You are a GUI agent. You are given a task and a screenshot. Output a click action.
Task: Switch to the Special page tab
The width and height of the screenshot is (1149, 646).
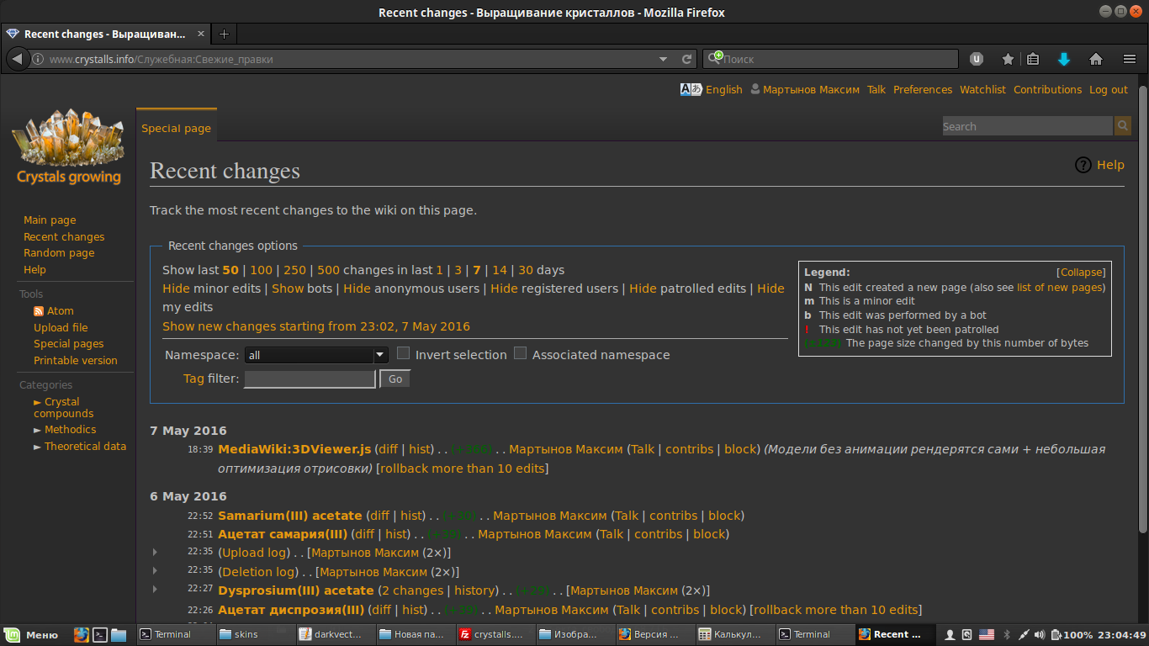click(x=176, y=128)
